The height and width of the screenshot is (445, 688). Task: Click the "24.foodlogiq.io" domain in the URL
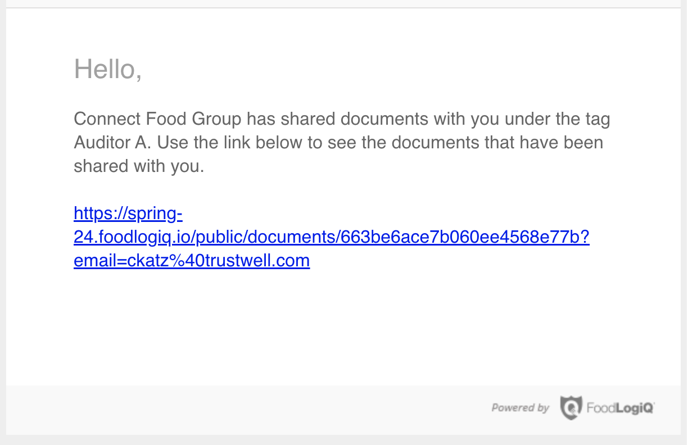coord(132,238)
